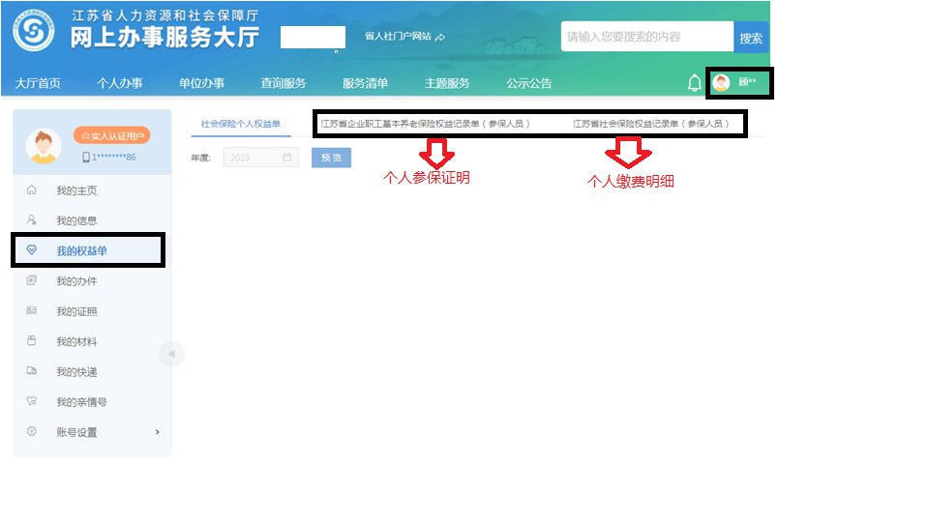929x522 pixels.
Task: Open the 单位办事 nav menu
Action: [x=201, y=83]
